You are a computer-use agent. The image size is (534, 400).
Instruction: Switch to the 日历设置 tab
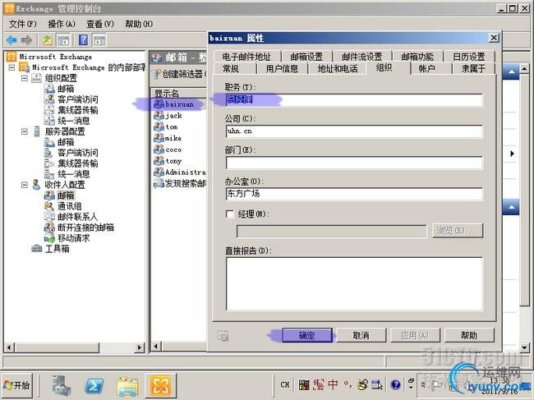click(469, 57)
